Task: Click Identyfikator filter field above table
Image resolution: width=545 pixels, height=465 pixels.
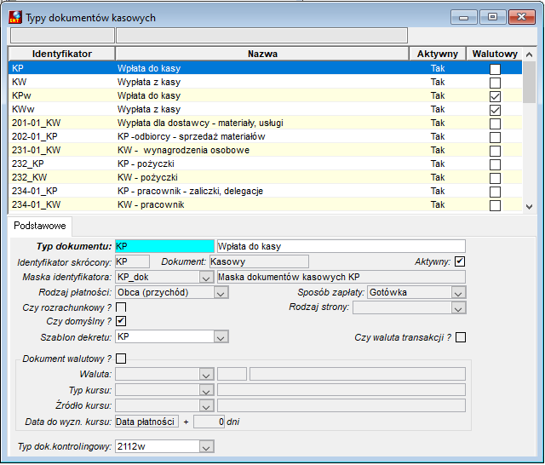Action: click(x=62, y=36)
